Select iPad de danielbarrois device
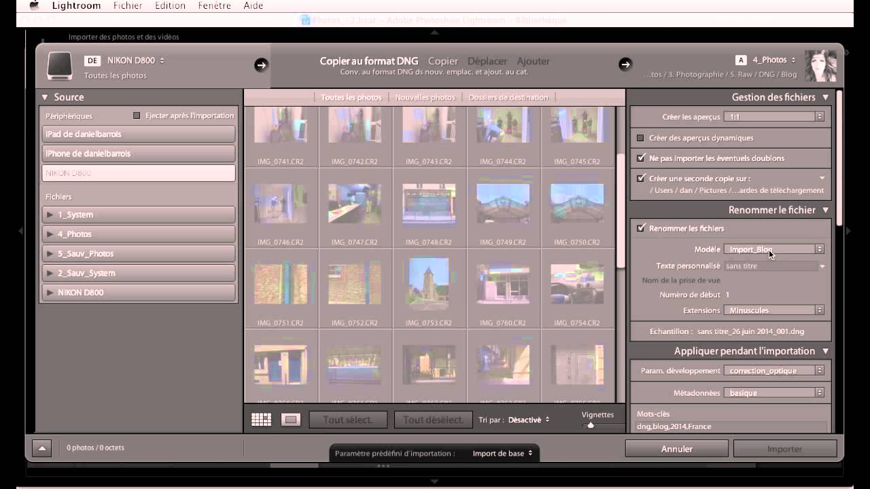 pyautogui.click(x=139, y=134)
